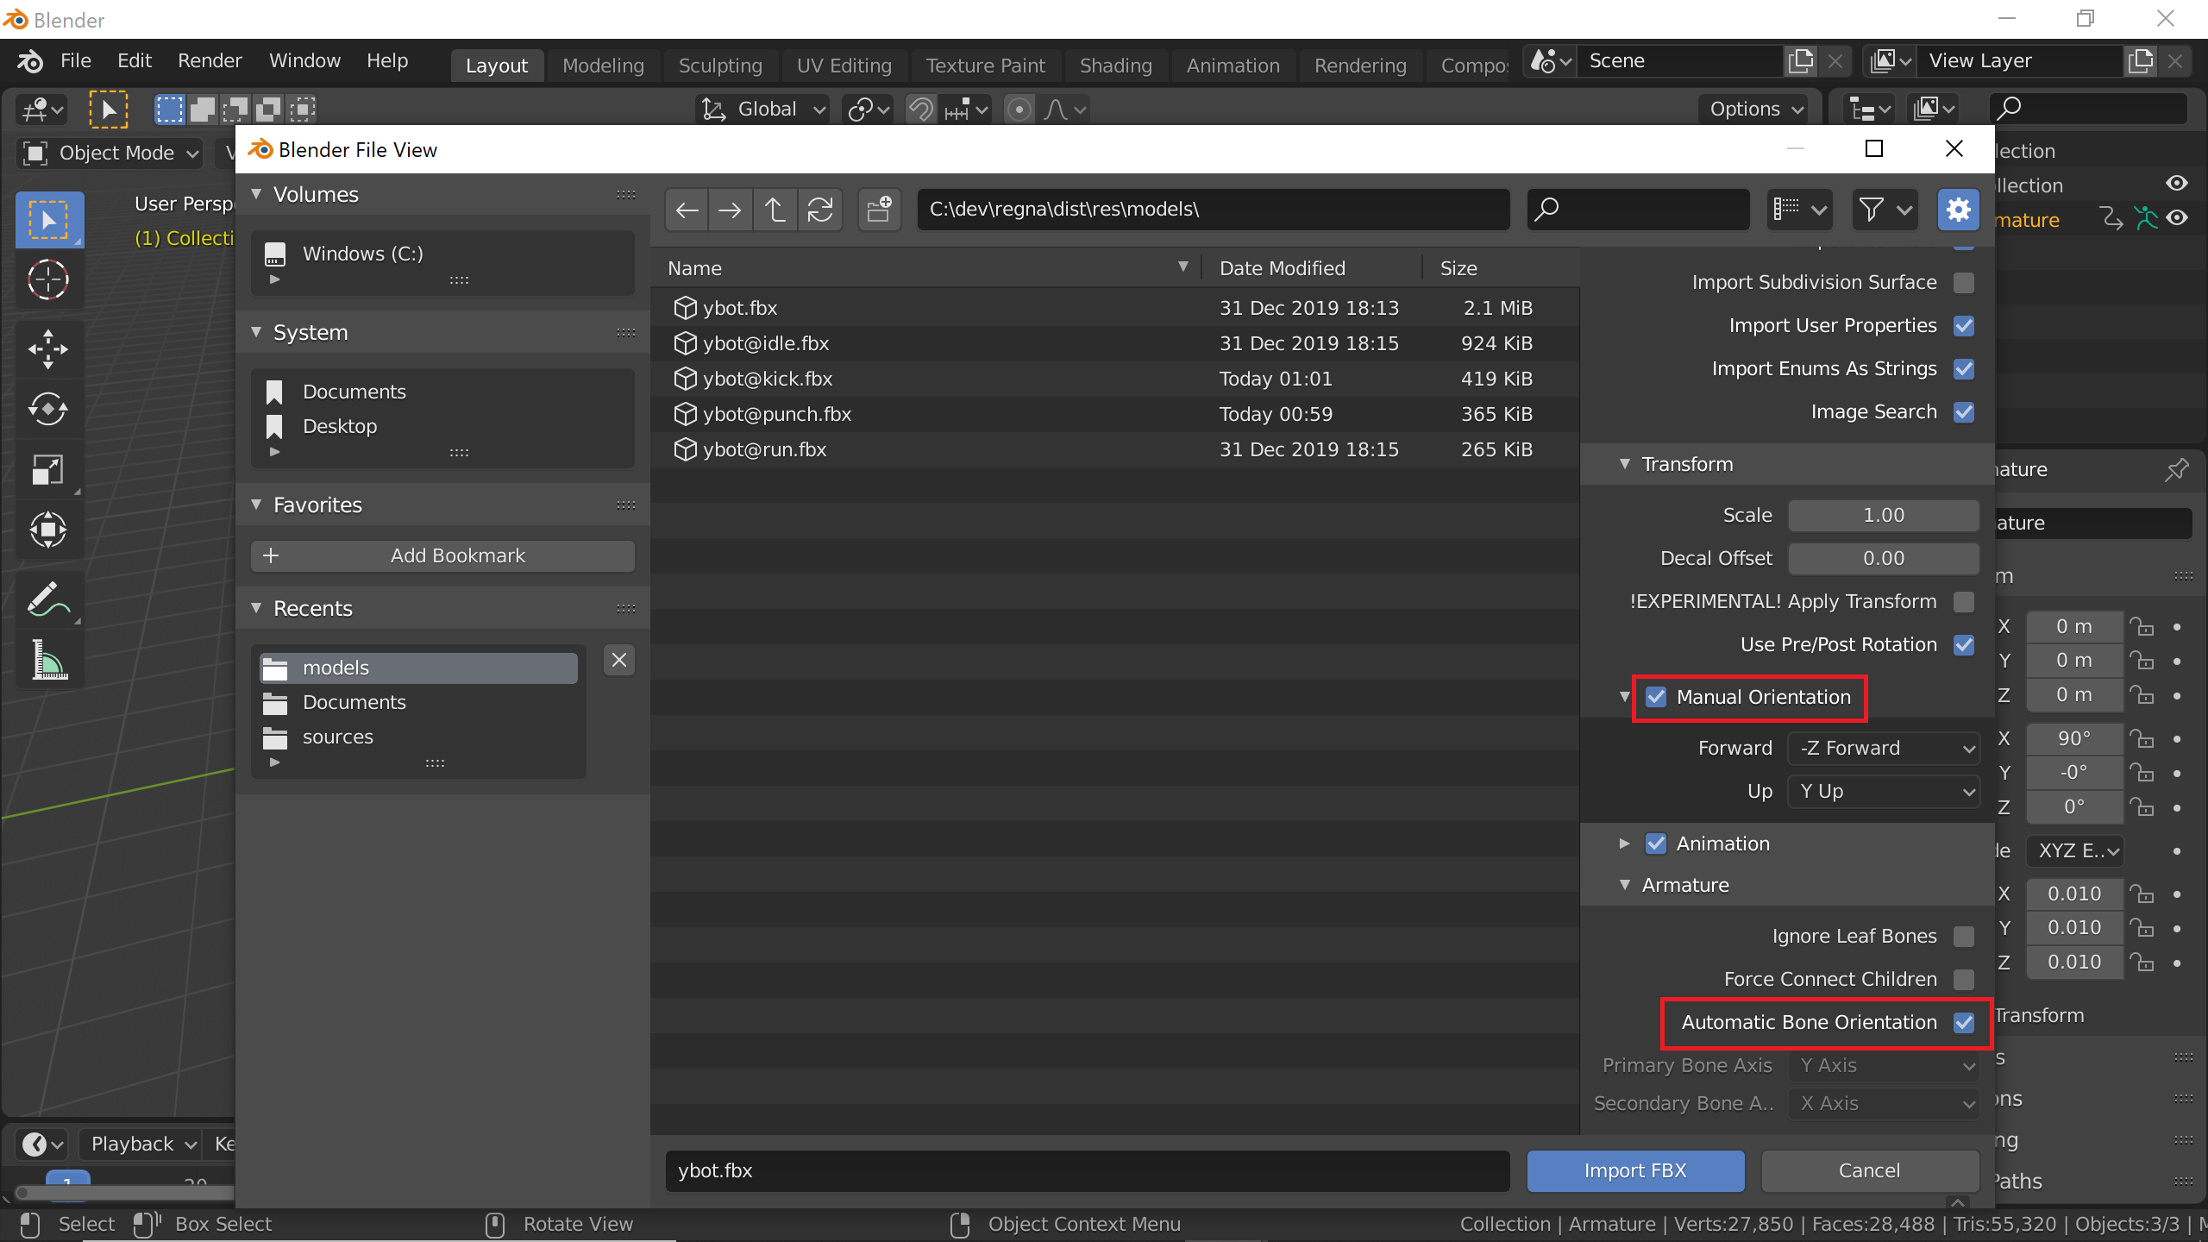Open the display mode dropdown
The image size is (2208, 1242).
pyautogui.click(x=1799, y=210)
